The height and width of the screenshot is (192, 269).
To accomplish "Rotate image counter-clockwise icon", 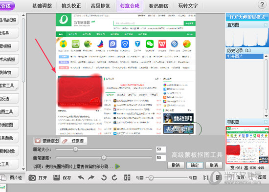I will (104, 178).
